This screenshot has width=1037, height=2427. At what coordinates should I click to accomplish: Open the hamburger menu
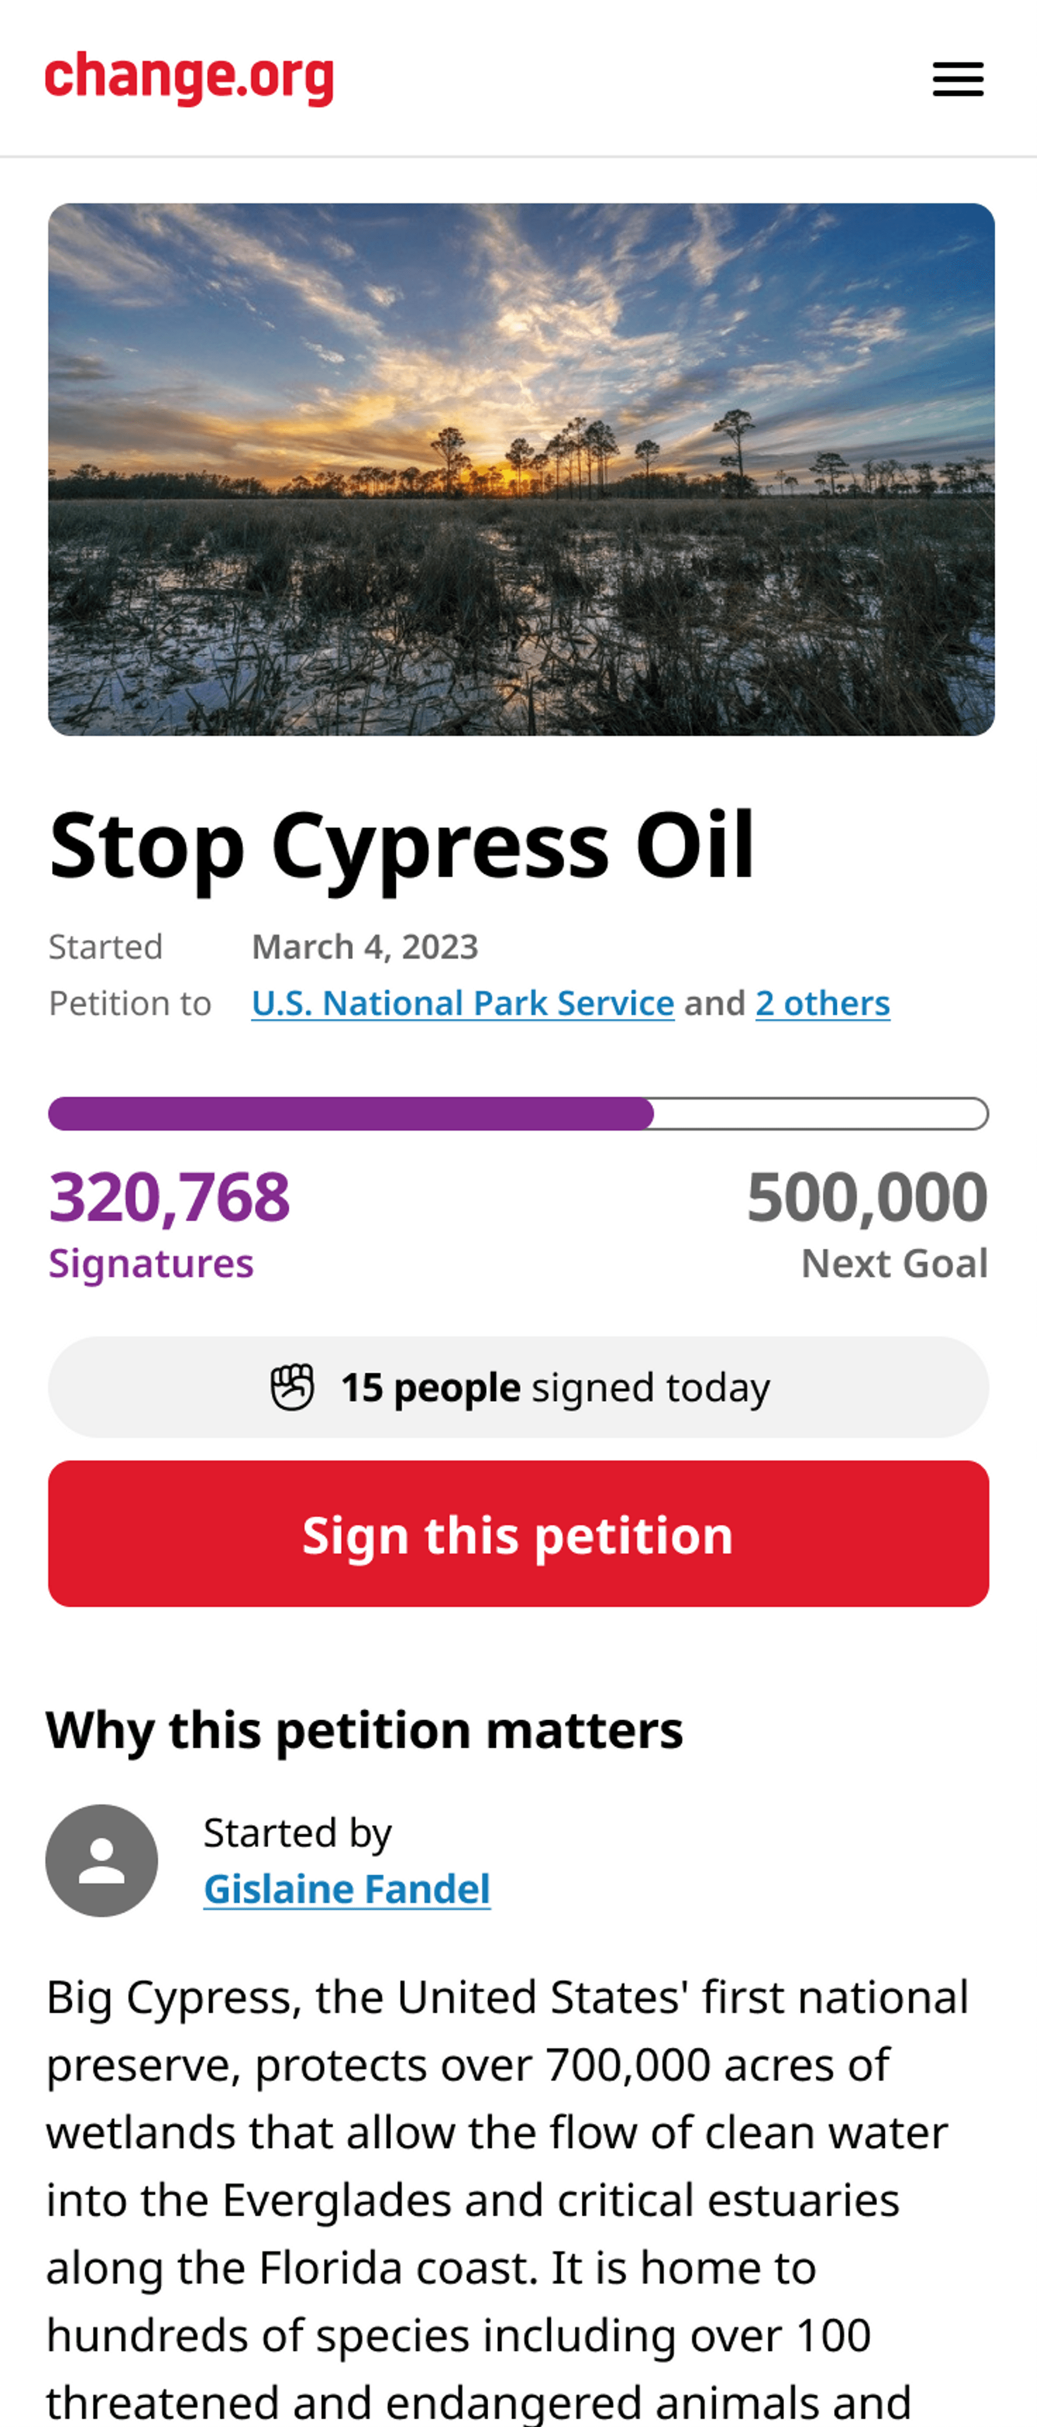tap(958, 79)
